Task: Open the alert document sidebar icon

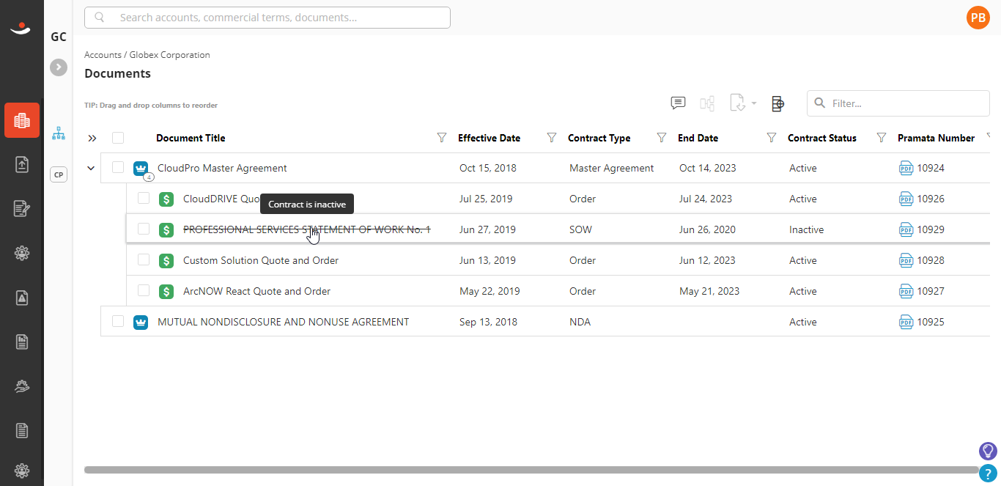Action: (22, 297)
